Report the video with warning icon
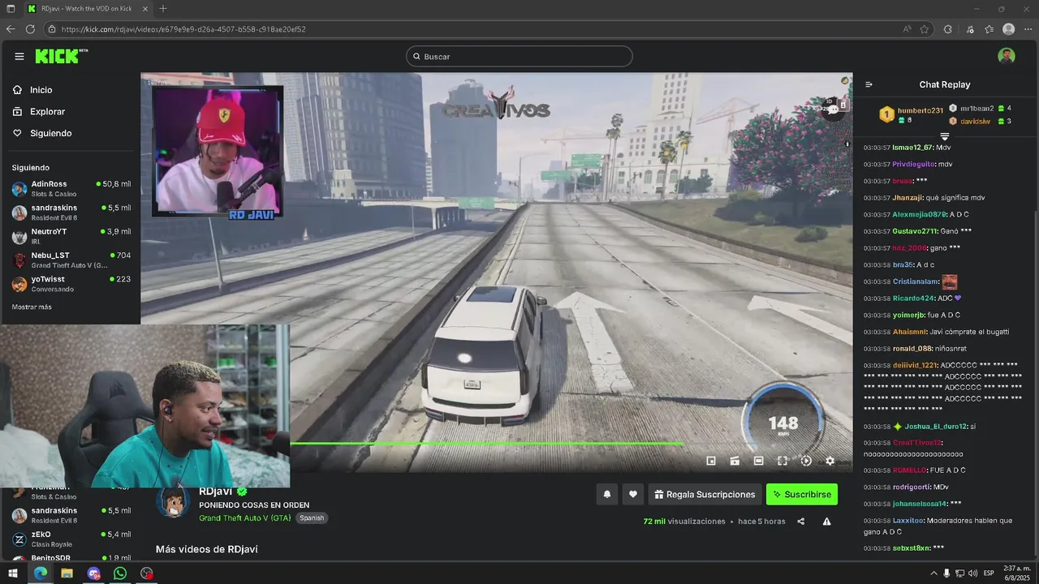Image resolution: width=1039 pixels, height=584 pixels. pos(826,522)
